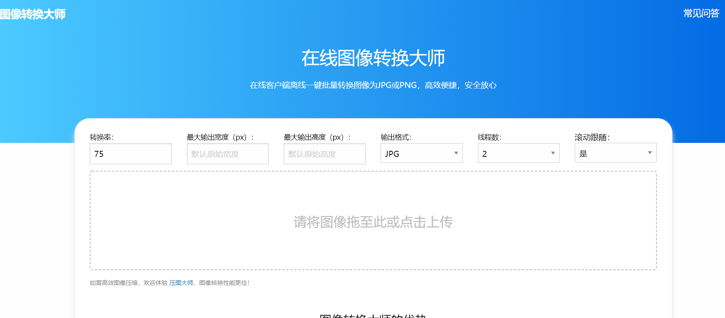Image resolution: width=725 pixels, height=318 pixels.
Task: Click the subtitle about batch converting to JPG或PNG
Action: point(373,85)
